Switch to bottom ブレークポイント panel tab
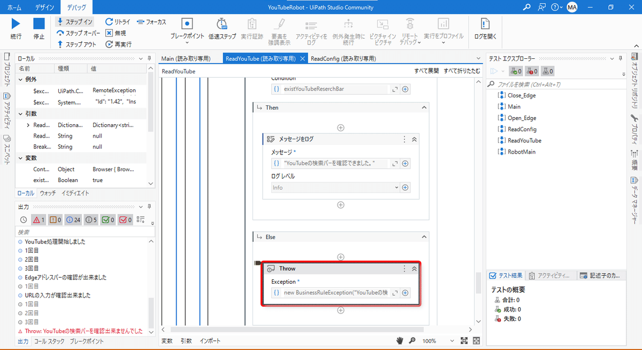The image size is (642, 350). (87, 341)
